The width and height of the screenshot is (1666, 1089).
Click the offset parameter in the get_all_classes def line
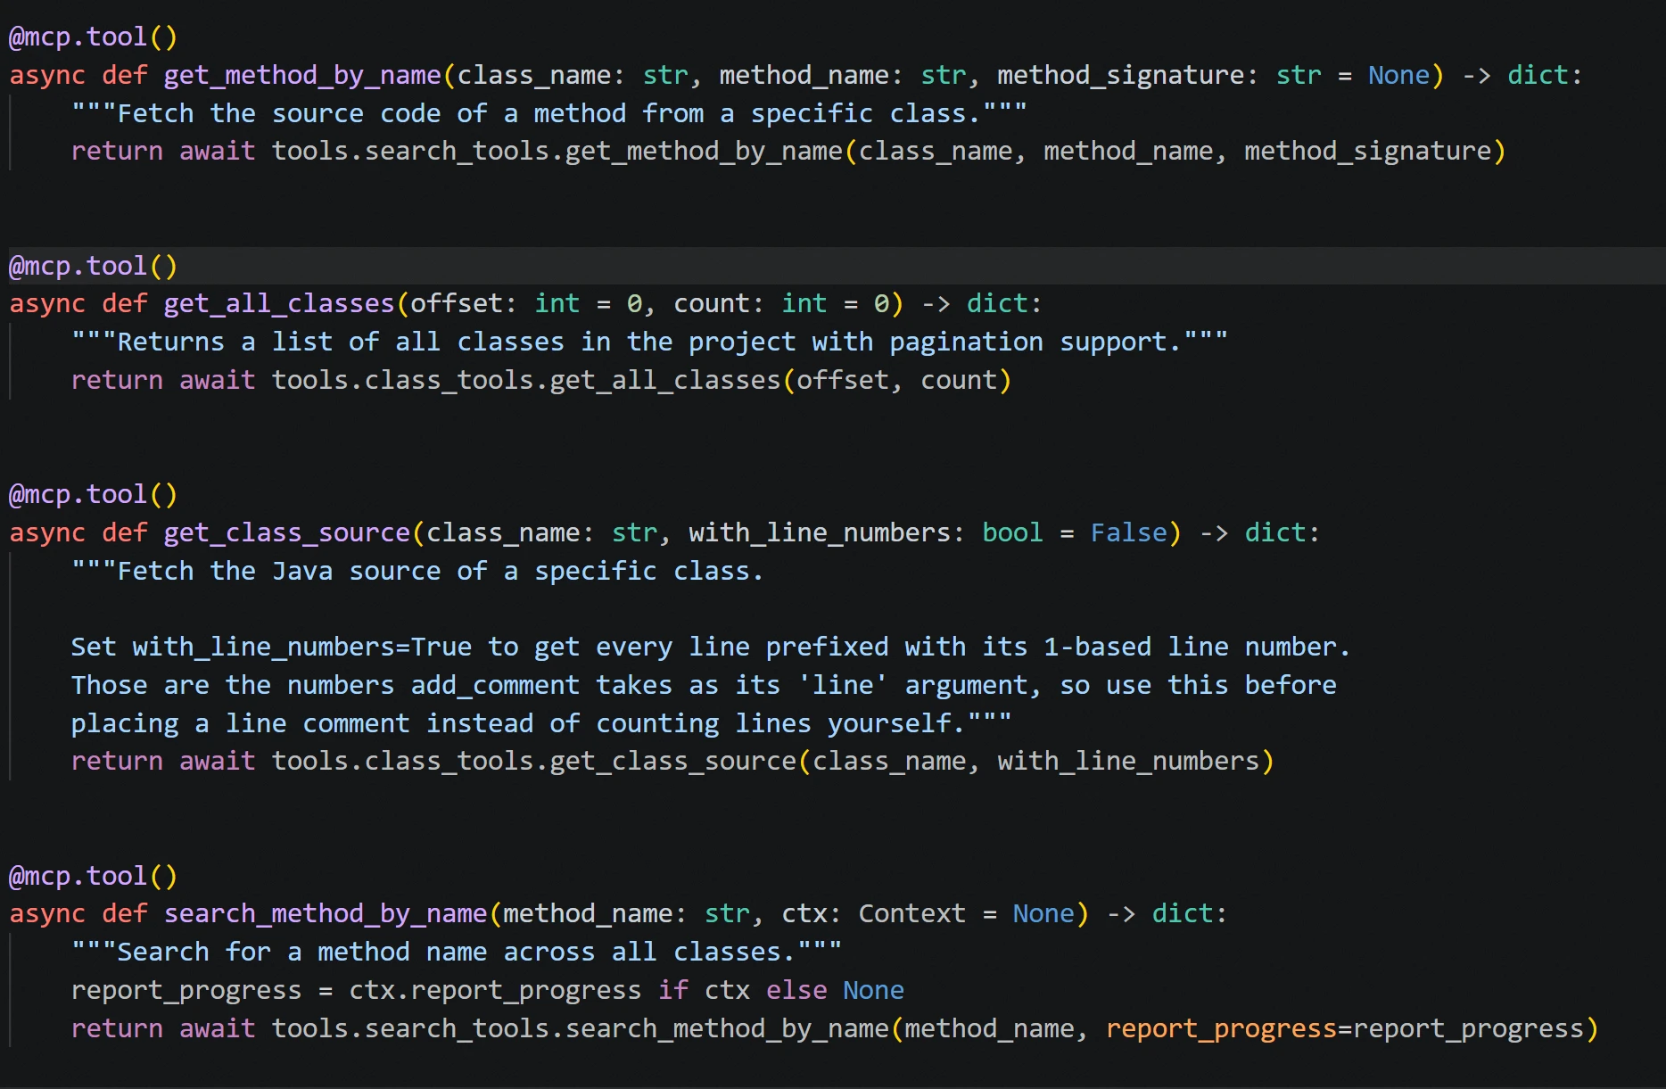point(457,304)
